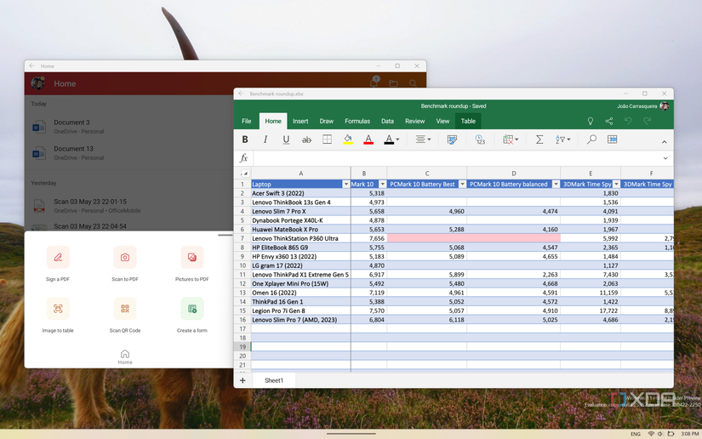The height and width of the screenshot is (439, 702).
Task: Add a new sheet with plus button
Action: coord(243,380)
